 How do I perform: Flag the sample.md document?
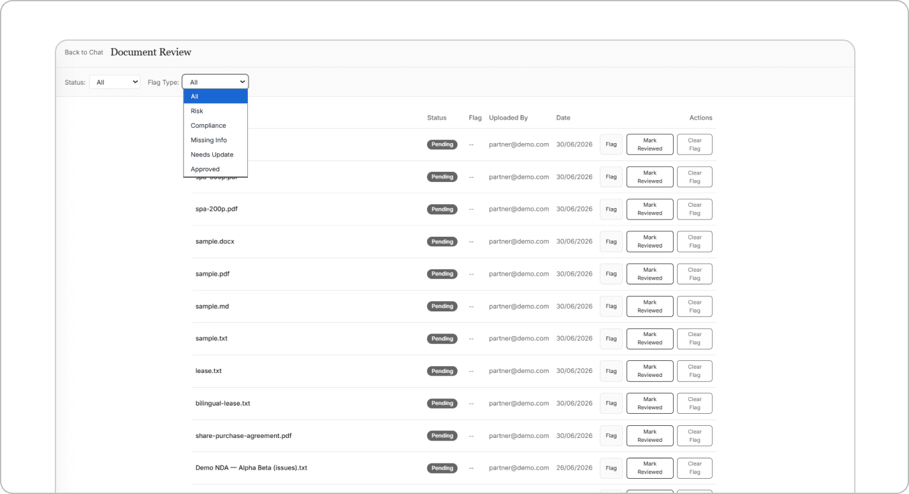click(611, 306)
